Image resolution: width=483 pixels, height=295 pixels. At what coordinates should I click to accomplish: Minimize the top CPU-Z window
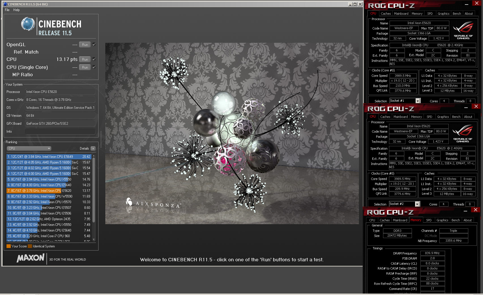[x=467, y=4]
